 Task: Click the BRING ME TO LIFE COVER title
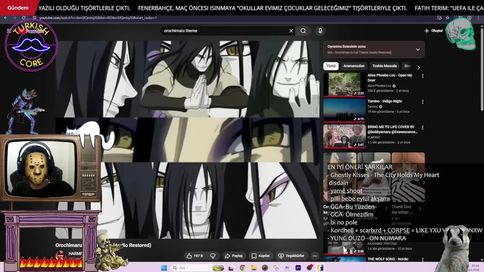392,130
